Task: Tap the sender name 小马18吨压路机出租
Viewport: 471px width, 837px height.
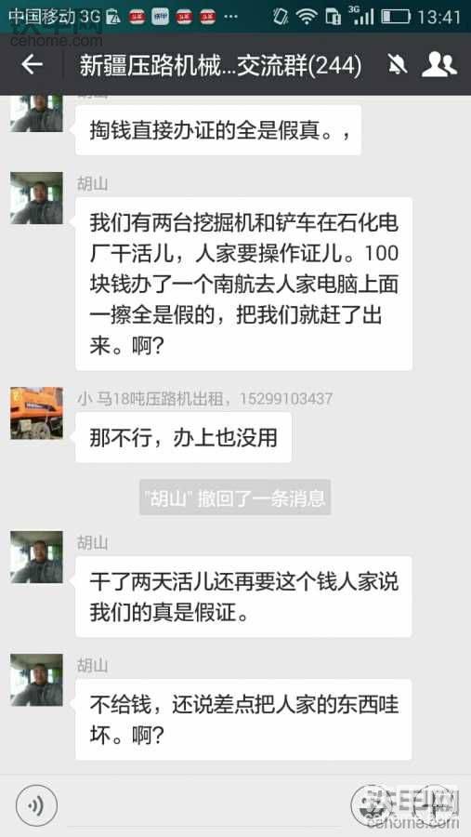Action: (205, 399)
